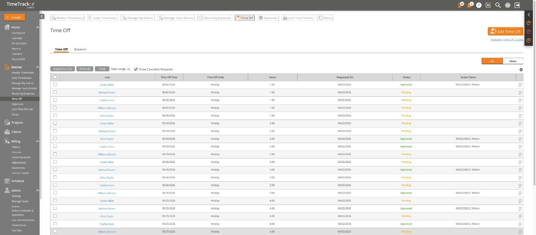Open the table settings gear icon

(521, 70)
